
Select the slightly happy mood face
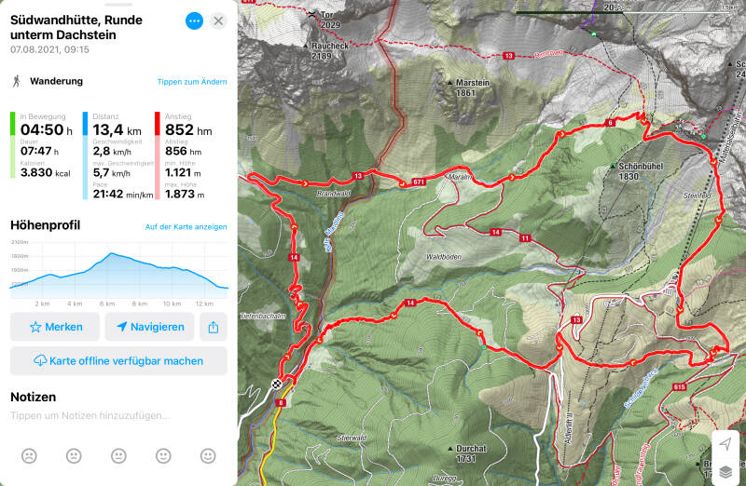[x=163, y=455]
